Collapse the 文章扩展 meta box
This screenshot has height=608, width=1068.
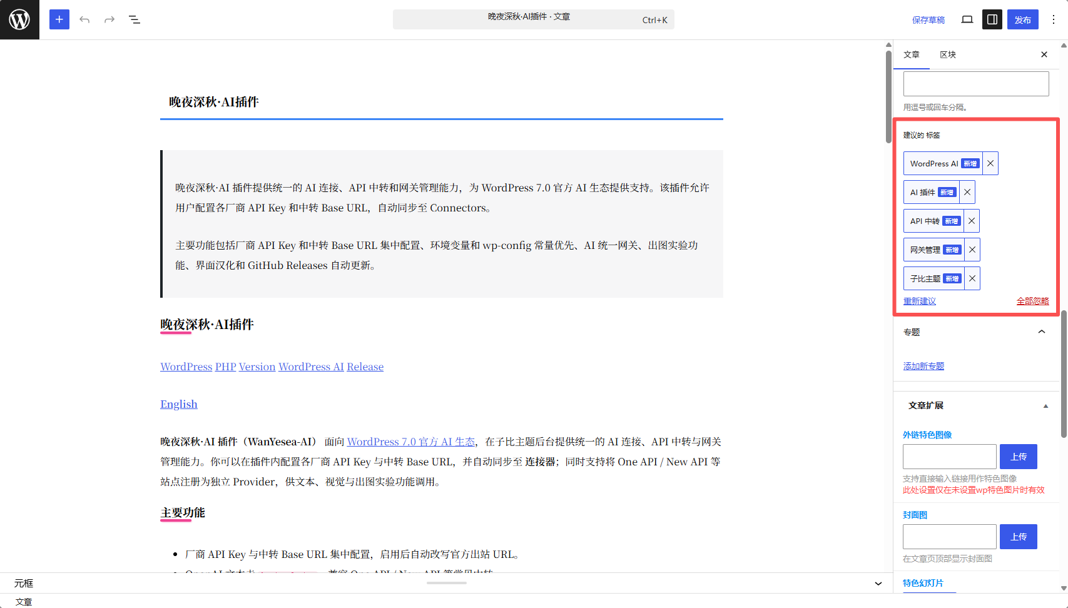tap(1045, 406)
